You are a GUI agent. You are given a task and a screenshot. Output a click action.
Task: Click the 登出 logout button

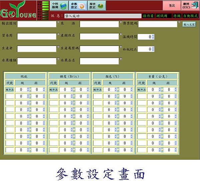tap(172, 6)
